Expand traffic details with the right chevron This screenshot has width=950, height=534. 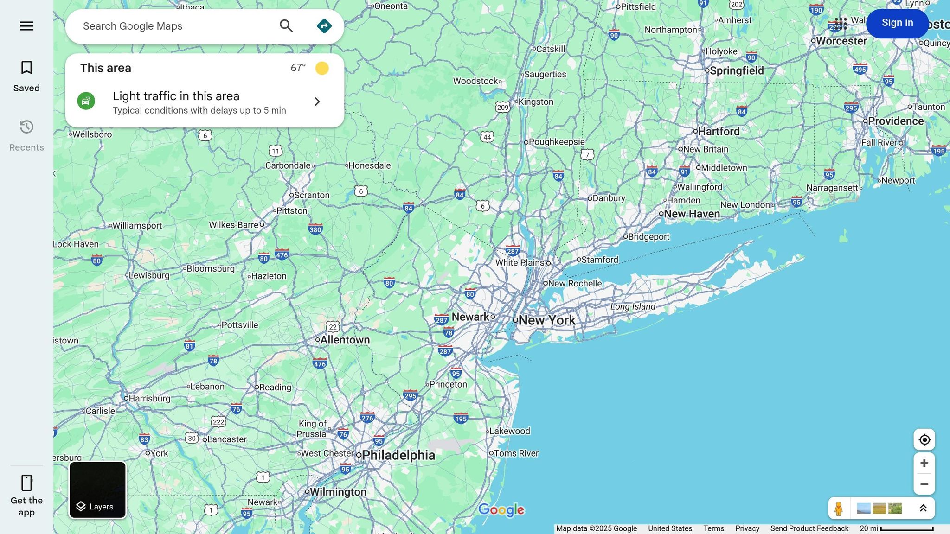click(317, 102)
